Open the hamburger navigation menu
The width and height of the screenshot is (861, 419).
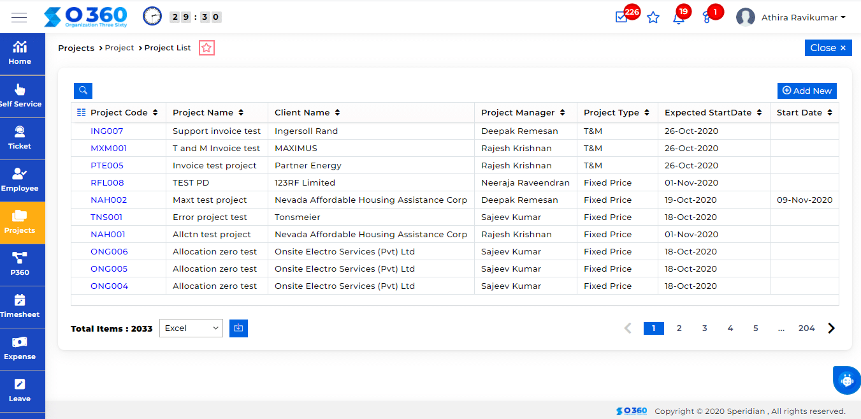coord(19,17)
